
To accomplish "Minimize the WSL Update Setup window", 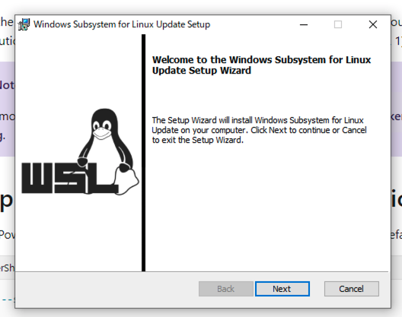I will pyautogui.click(x=304, y=24).
